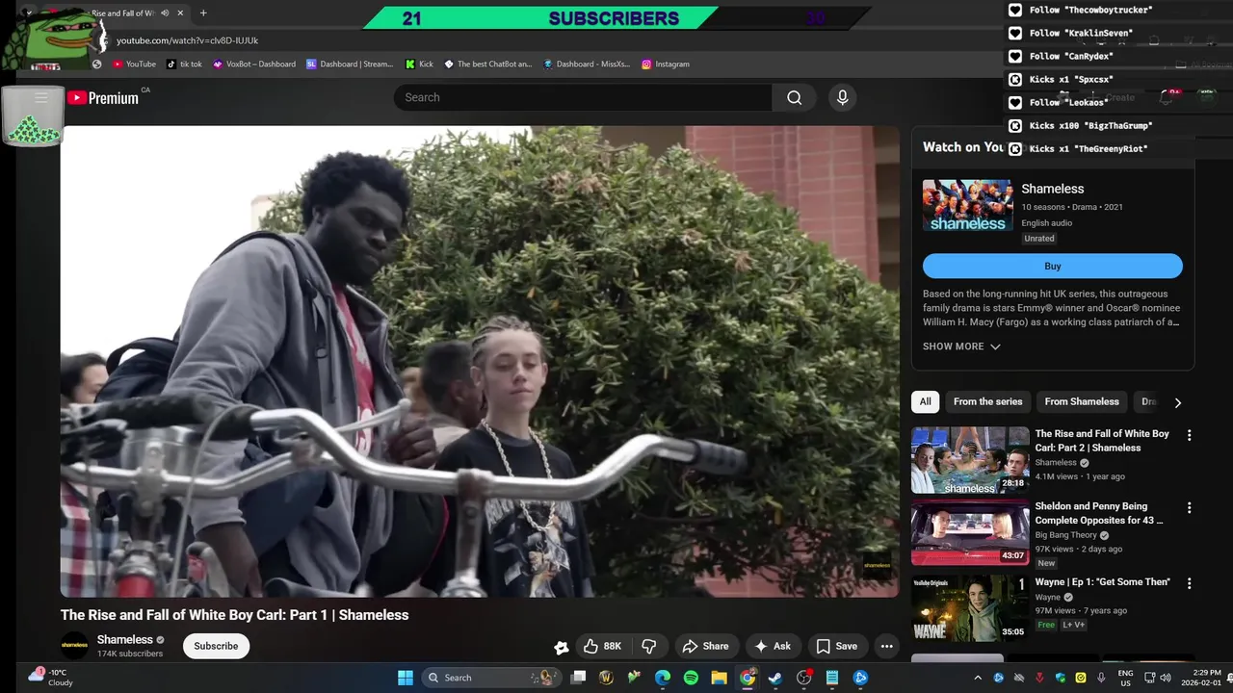Viewport: 1233px width, 693px height.
Task: Click the Buy button for Shameless
Action: point(1053,267)
